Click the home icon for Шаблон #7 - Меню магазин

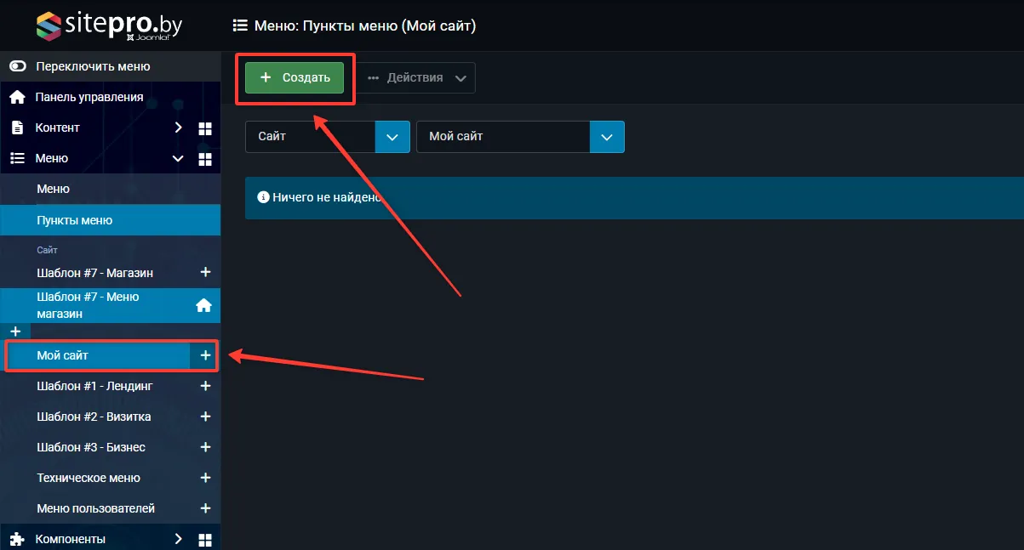[x=203, y=305]
